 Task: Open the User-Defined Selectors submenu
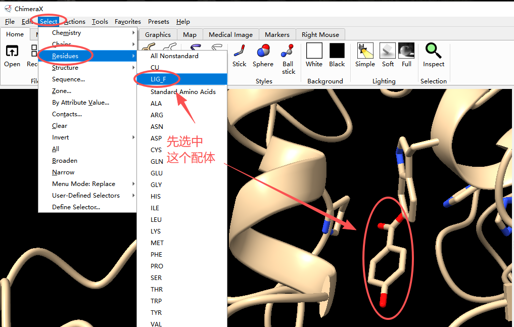click(x=87, y=196)
